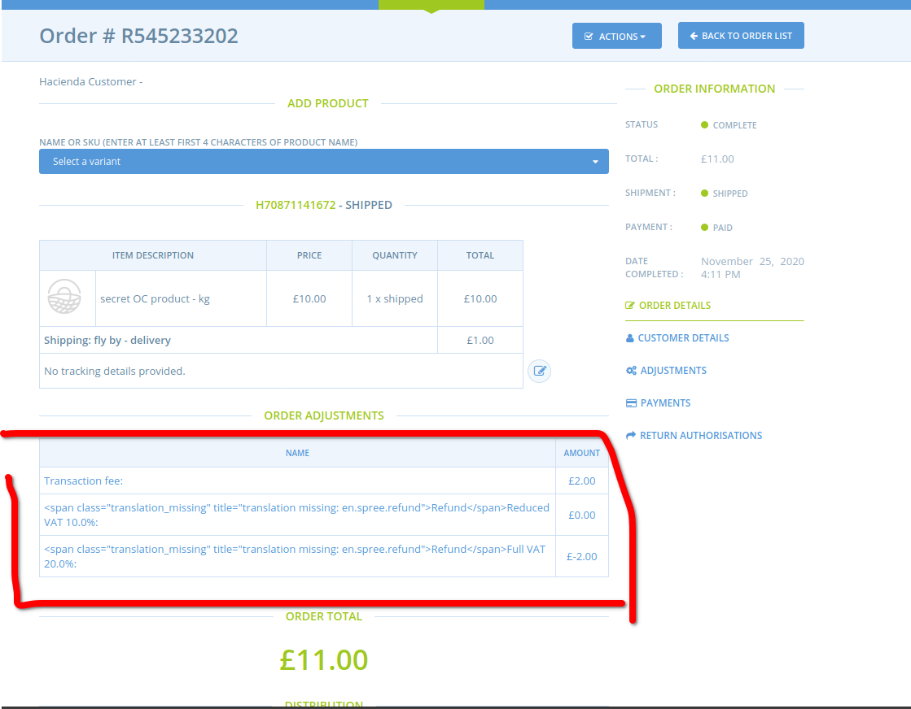Open the Payments sidebar tab
This screenshot has width=911, height=709.
659,402
